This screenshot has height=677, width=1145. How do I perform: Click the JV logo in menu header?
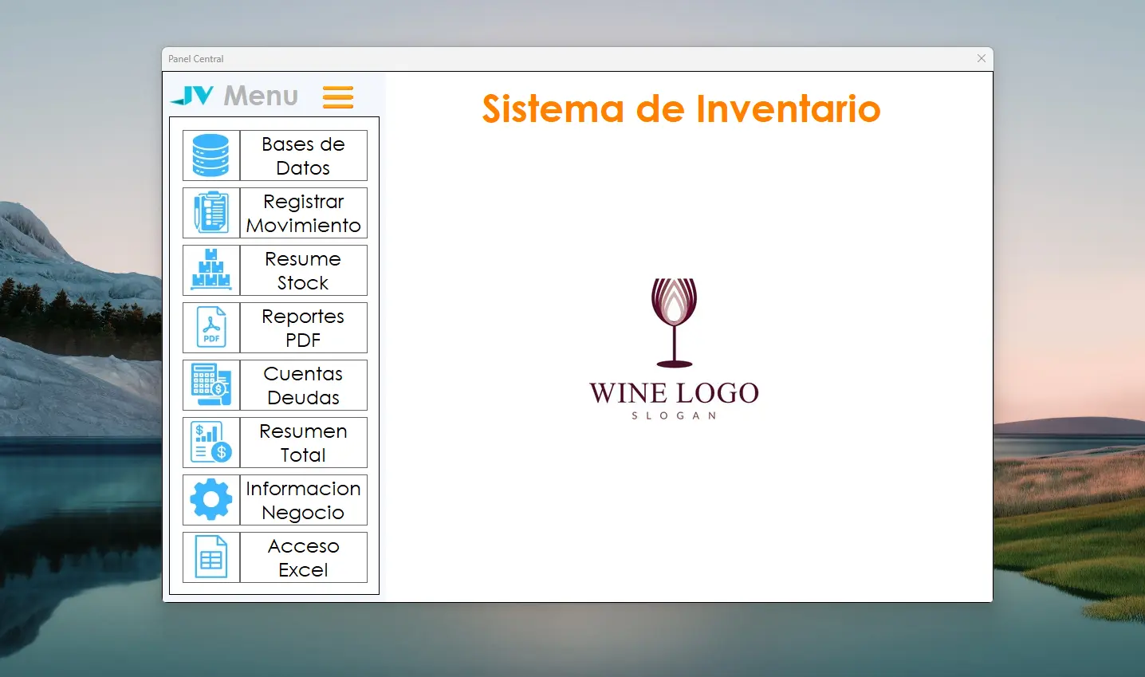tap(193, 96)
